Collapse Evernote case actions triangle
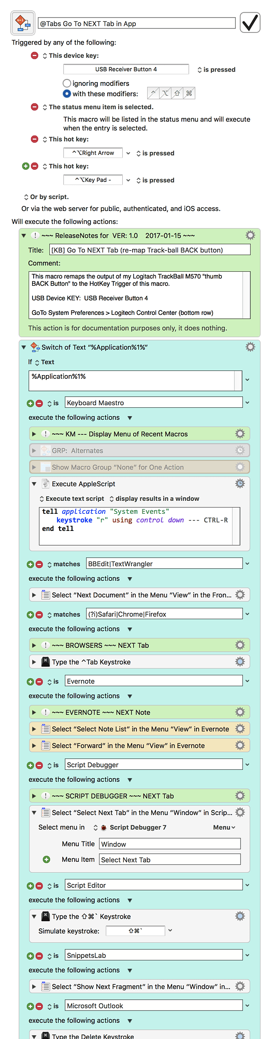 (x=130, y=696)
